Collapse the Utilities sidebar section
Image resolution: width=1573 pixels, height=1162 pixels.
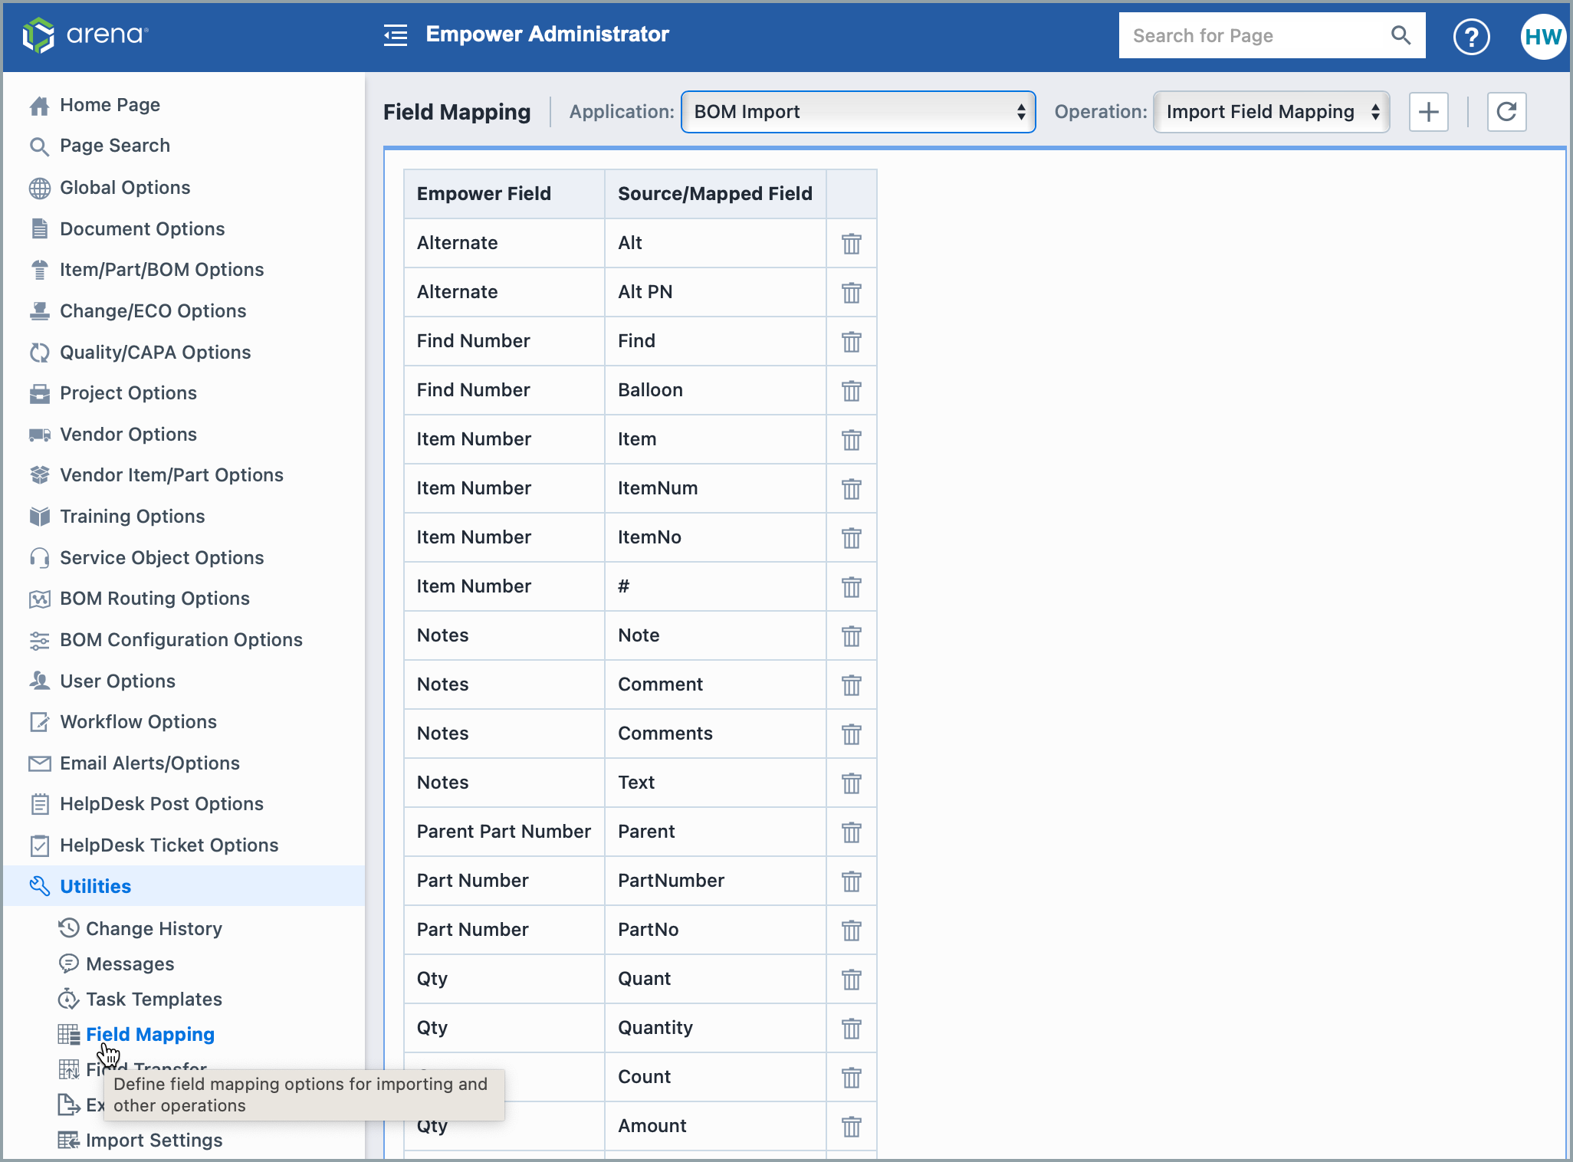click(x=95, y=886)
